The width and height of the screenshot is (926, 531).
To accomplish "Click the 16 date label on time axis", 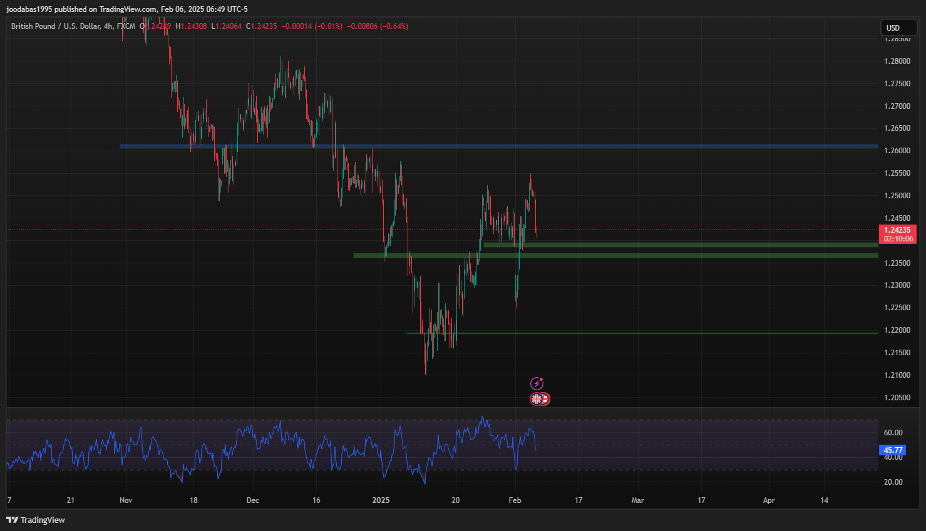I will [x=316, y=500].
